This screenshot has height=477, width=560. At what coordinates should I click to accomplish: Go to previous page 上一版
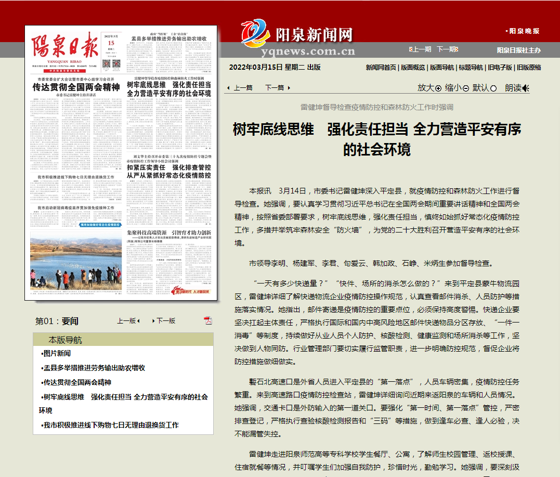[x=126, y=321]
